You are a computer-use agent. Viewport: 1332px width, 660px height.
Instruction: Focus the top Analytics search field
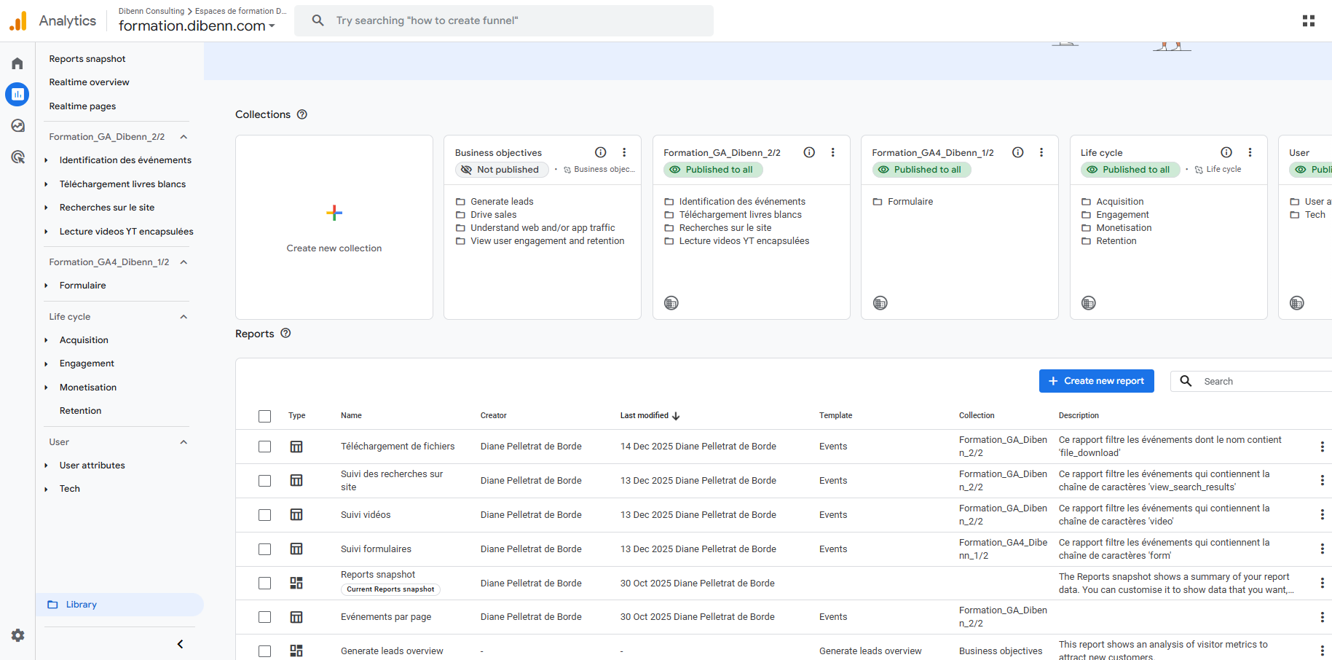pos(510,20)
